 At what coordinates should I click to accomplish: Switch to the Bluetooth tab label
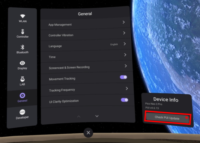22,52
